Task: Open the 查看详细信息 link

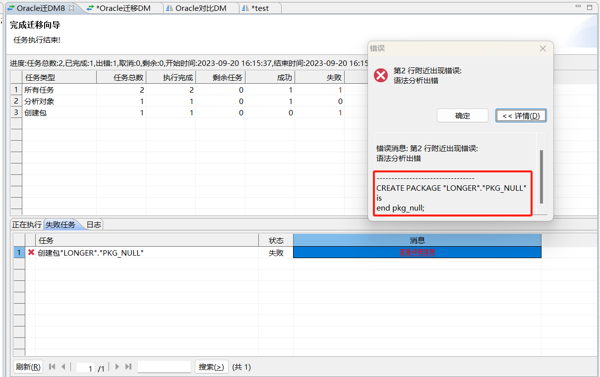Action: coord(417,252)
